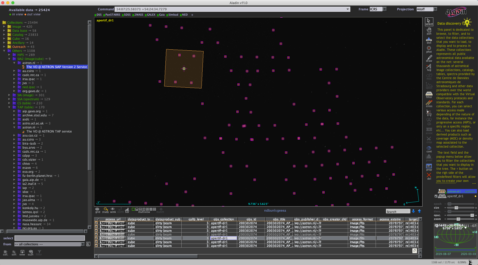Jump to previous search result arrow

click(419, 211)
